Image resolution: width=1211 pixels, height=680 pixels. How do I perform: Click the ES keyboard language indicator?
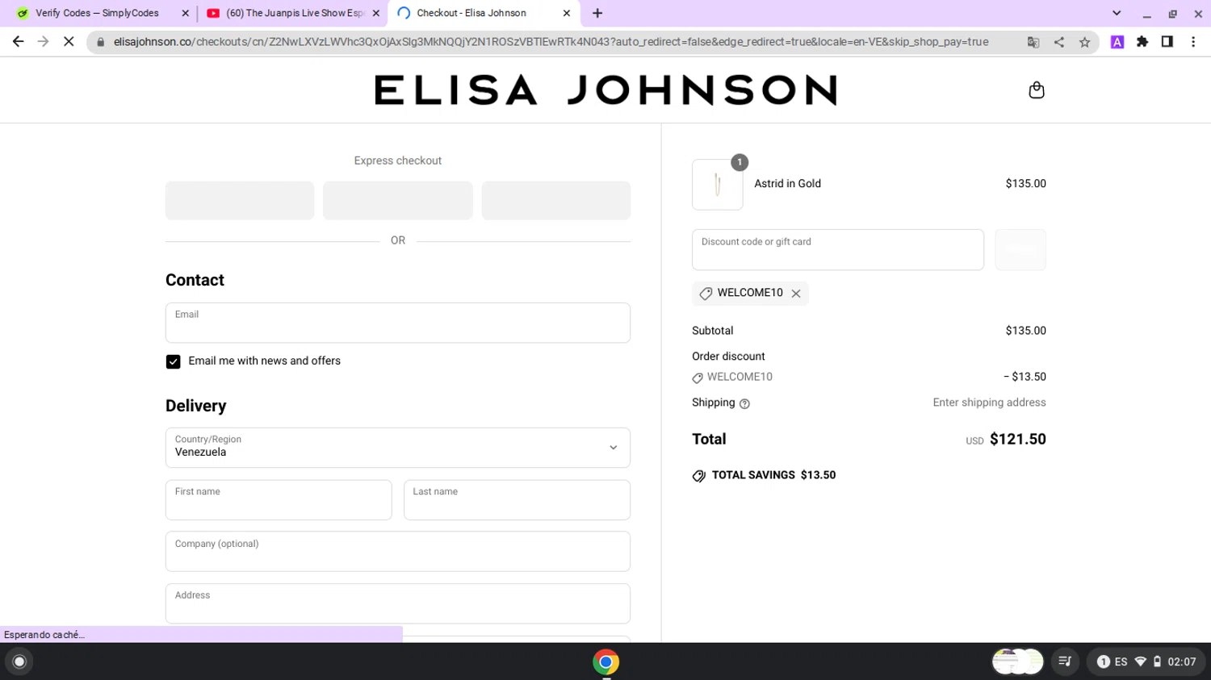coord(1121,662)
